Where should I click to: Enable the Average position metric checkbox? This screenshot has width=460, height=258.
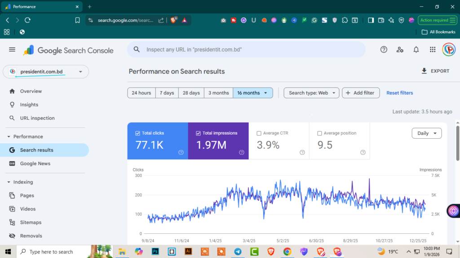[319, 133]
